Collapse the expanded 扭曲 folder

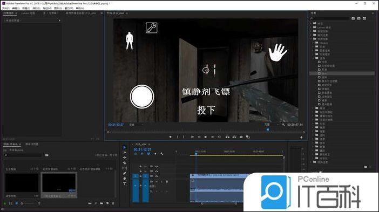pyautogui.click(x=313, y=58)
